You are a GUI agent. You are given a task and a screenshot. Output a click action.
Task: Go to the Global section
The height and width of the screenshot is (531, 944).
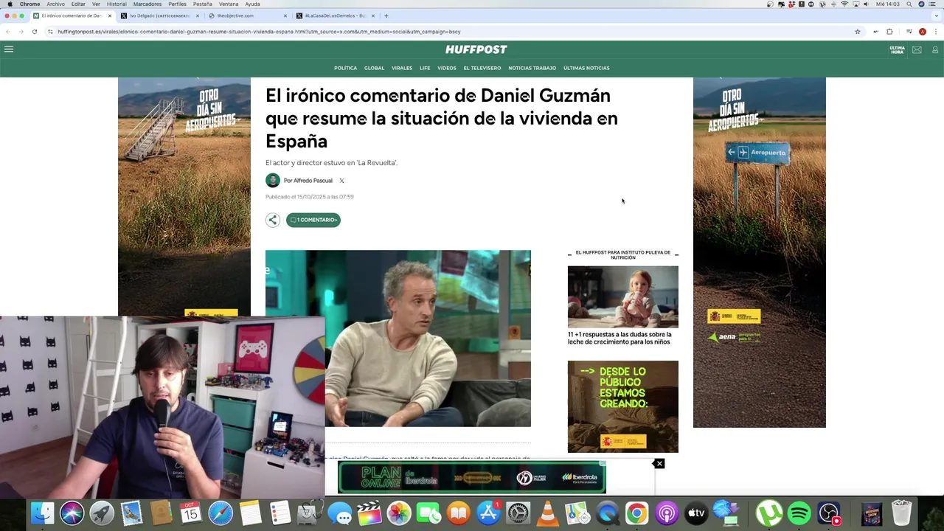click(374, 68)
